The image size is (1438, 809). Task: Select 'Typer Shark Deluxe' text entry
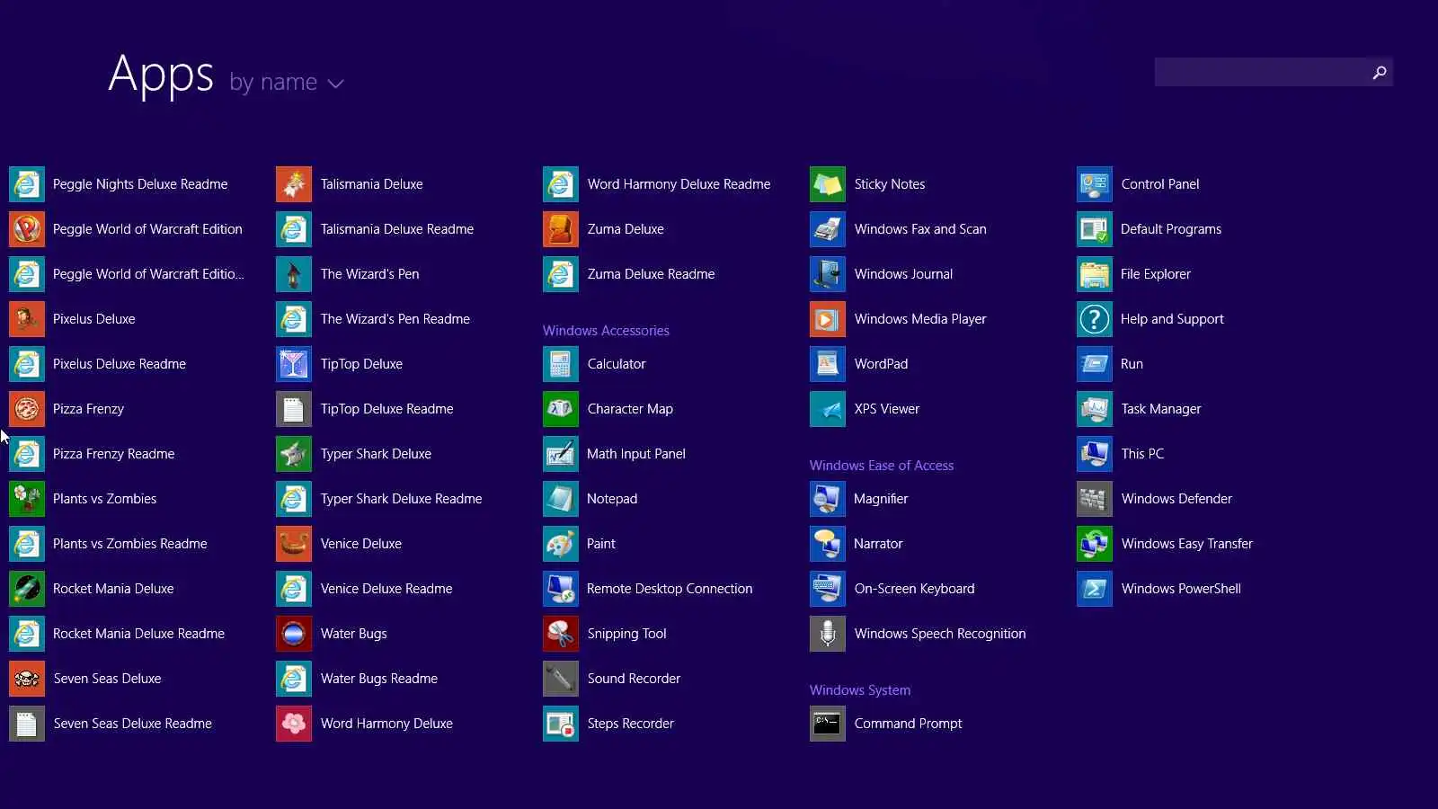click(x=376, y=454)
